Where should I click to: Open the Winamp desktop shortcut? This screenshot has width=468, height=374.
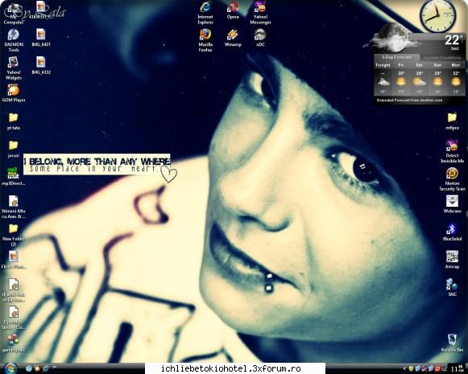233,38
